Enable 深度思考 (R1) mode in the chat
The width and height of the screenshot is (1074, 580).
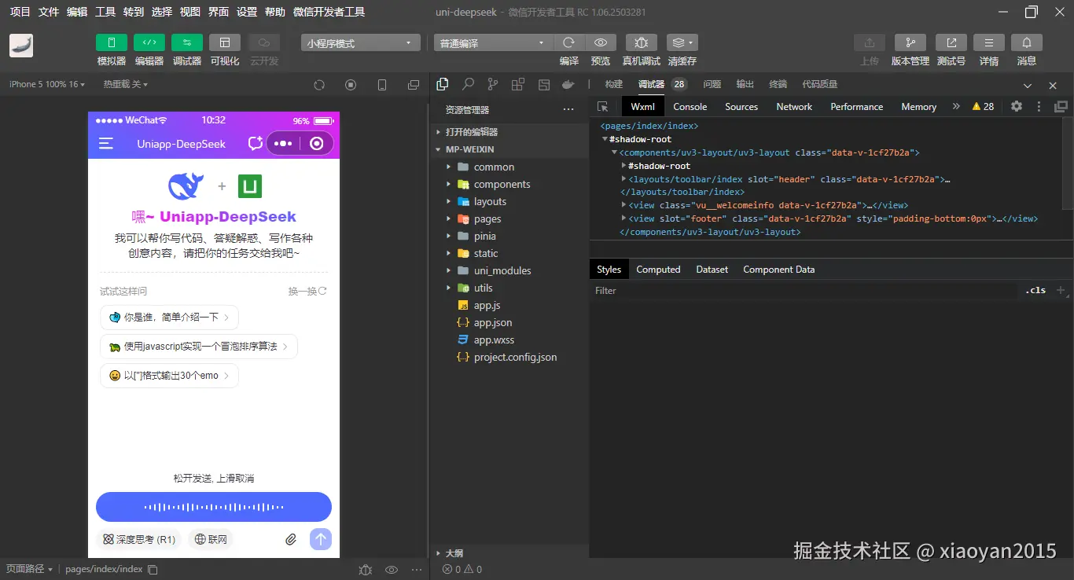click(138, 539)
